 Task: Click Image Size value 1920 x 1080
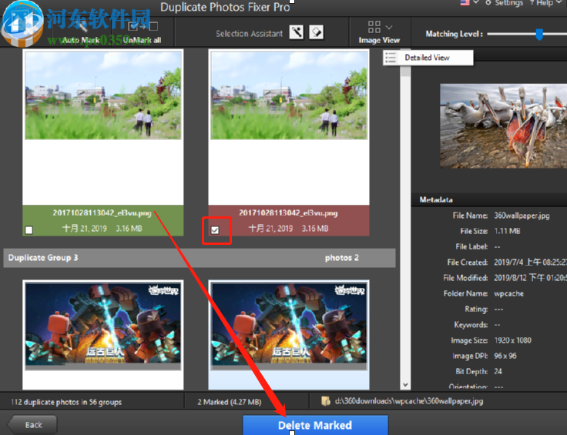click(x=512, y=340)
